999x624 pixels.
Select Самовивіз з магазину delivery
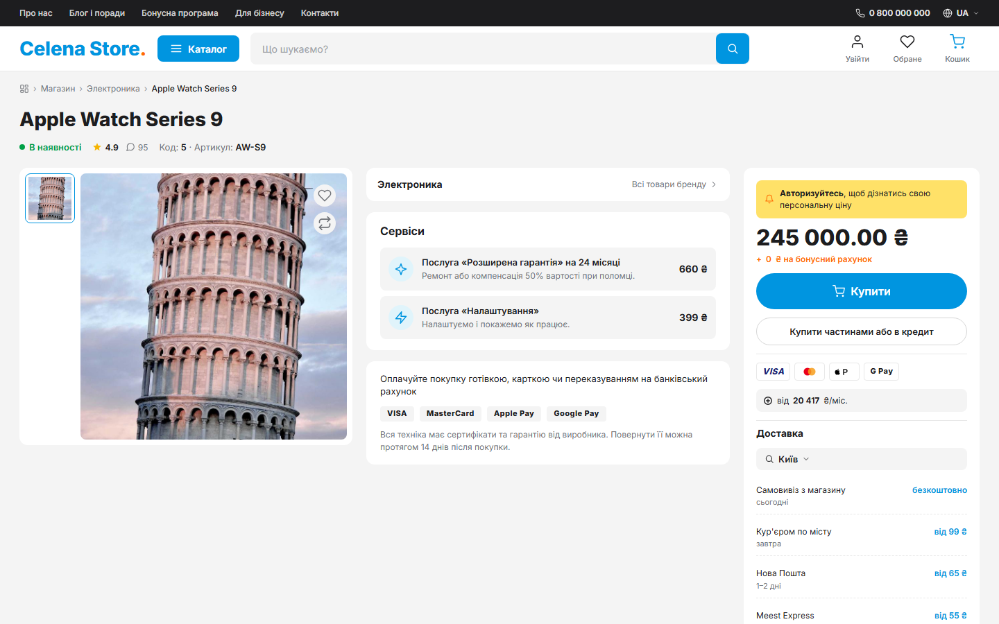pos(862,495)
